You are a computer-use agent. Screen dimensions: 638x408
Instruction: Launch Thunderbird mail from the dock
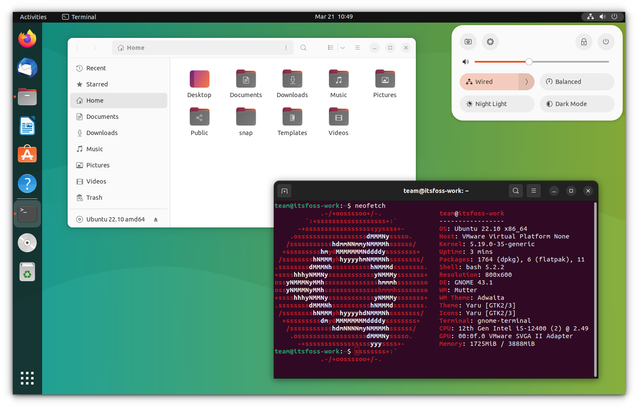[27, 68]
